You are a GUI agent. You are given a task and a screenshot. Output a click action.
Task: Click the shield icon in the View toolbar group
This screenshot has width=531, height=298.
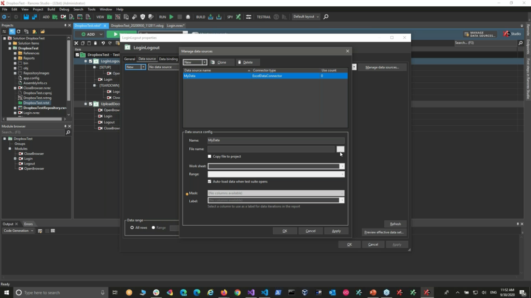(x=143, y=17)
